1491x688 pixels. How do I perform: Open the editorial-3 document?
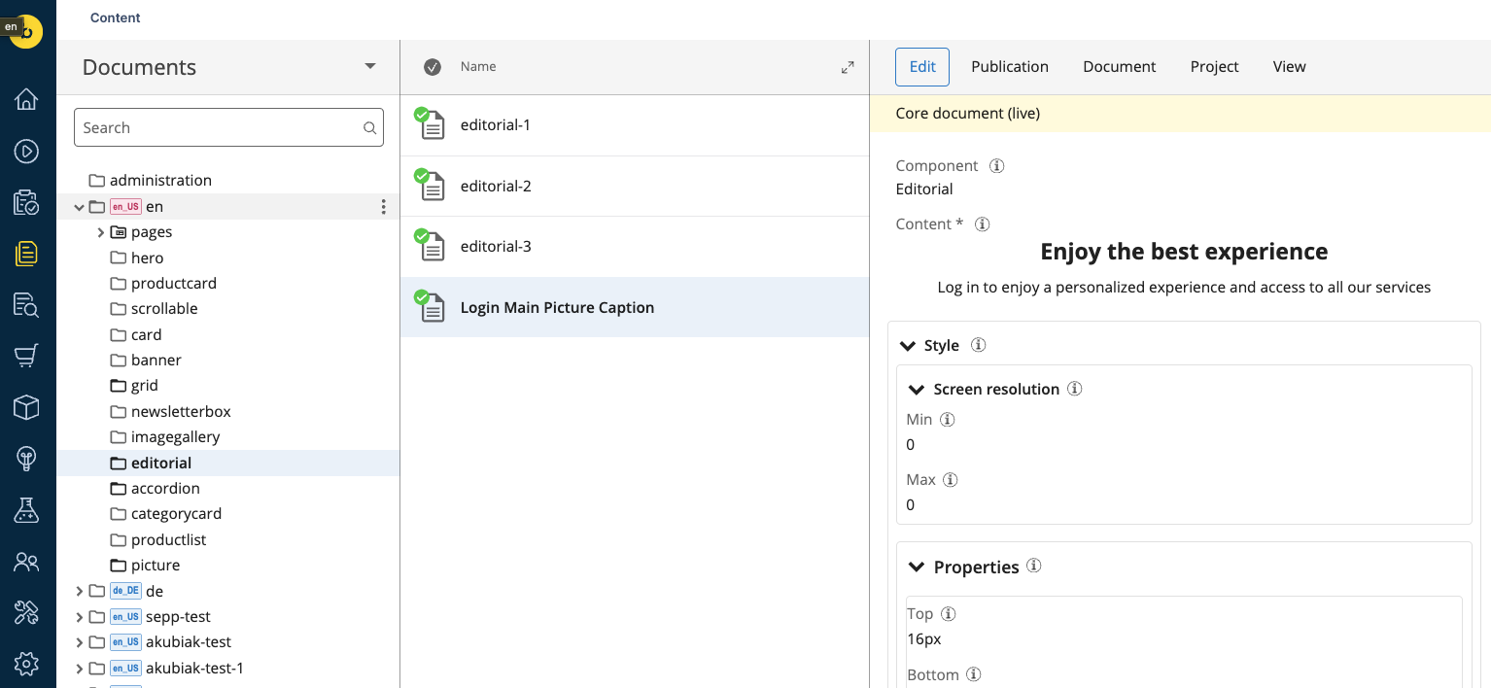(635, 247)
